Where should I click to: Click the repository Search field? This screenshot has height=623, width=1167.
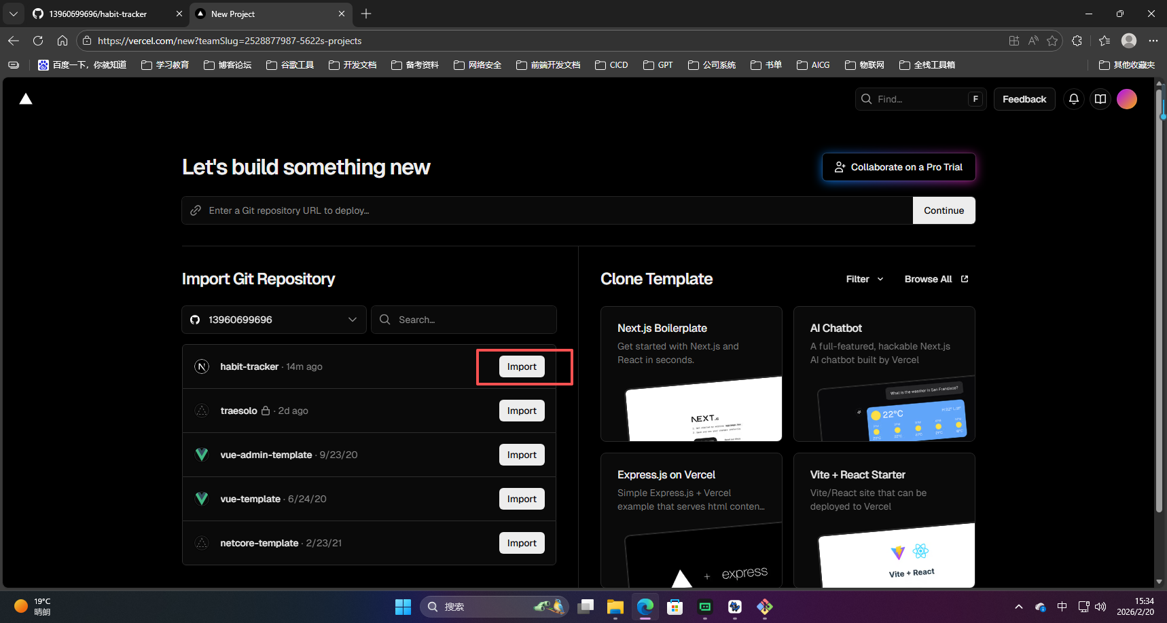pyautogui.click(x=464, y=320)
